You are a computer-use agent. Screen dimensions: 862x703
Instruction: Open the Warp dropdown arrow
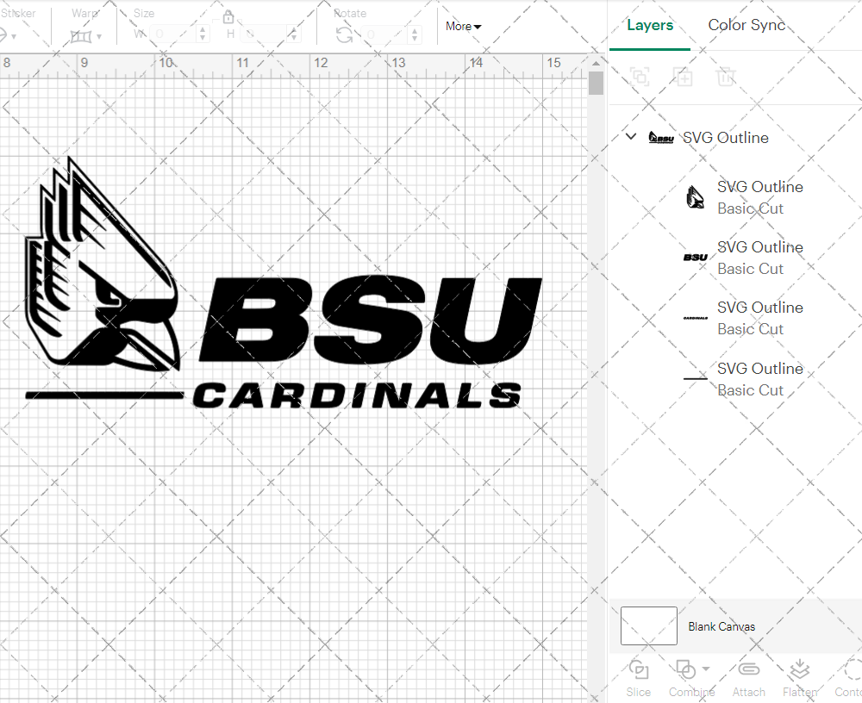(98, 36)
